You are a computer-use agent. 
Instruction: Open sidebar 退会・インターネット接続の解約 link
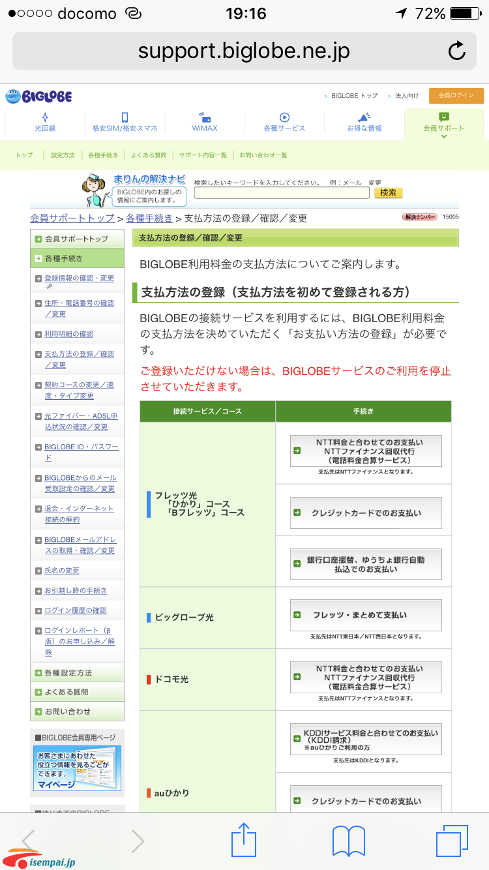click(x=79, y=514)
